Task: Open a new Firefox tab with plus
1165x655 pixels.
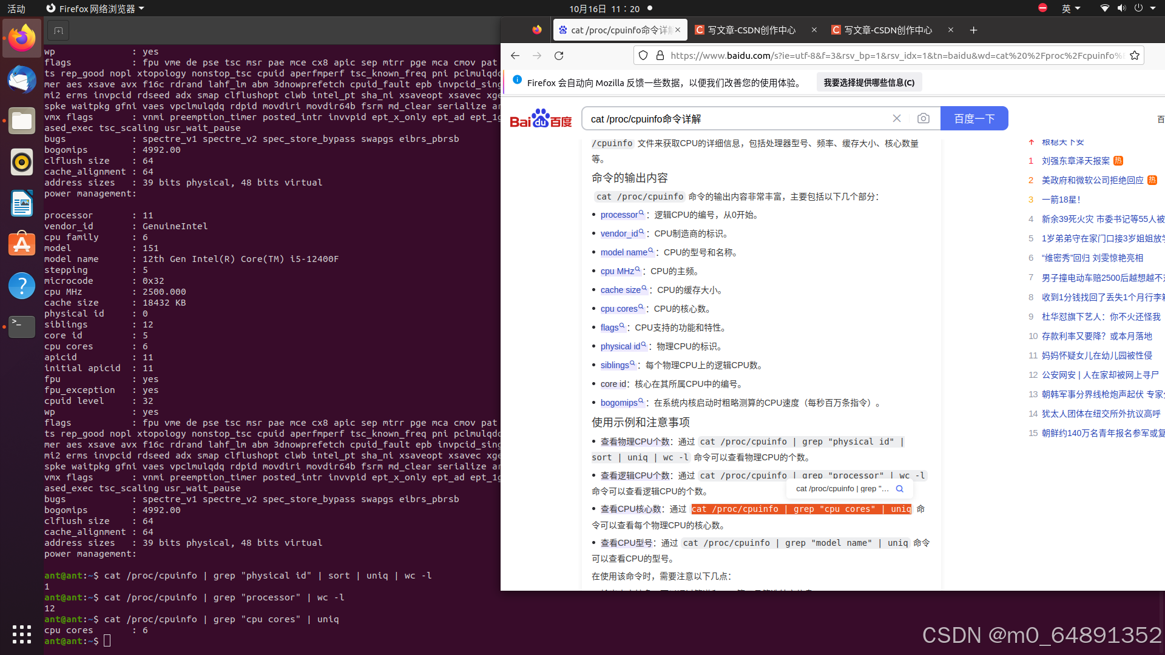Action: pyautogui.click(x=973, y=30)
